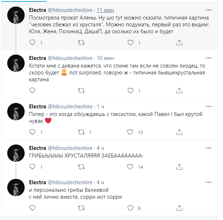Image resolution: width=223 pixels, height=220 pixels.
Task: Like the 'not surprised' tweet
Action: (131, 91)
